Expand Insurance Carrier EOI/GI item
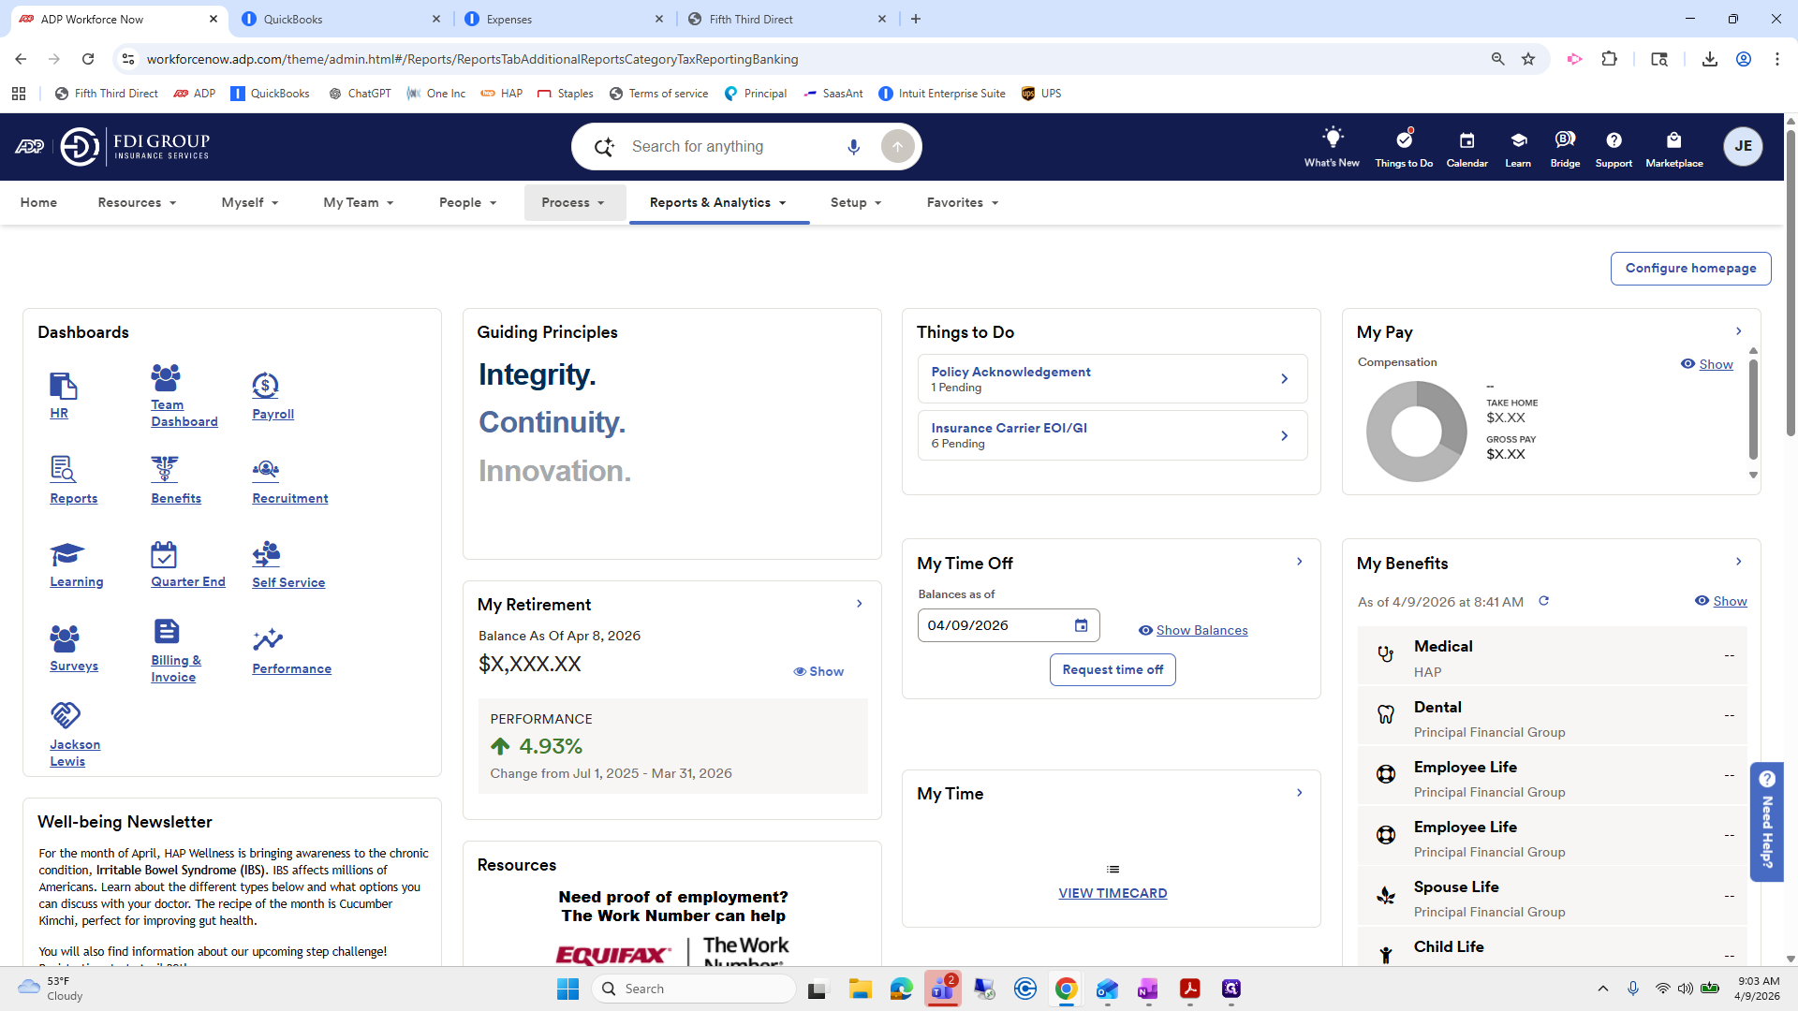 pos(1112,435)
